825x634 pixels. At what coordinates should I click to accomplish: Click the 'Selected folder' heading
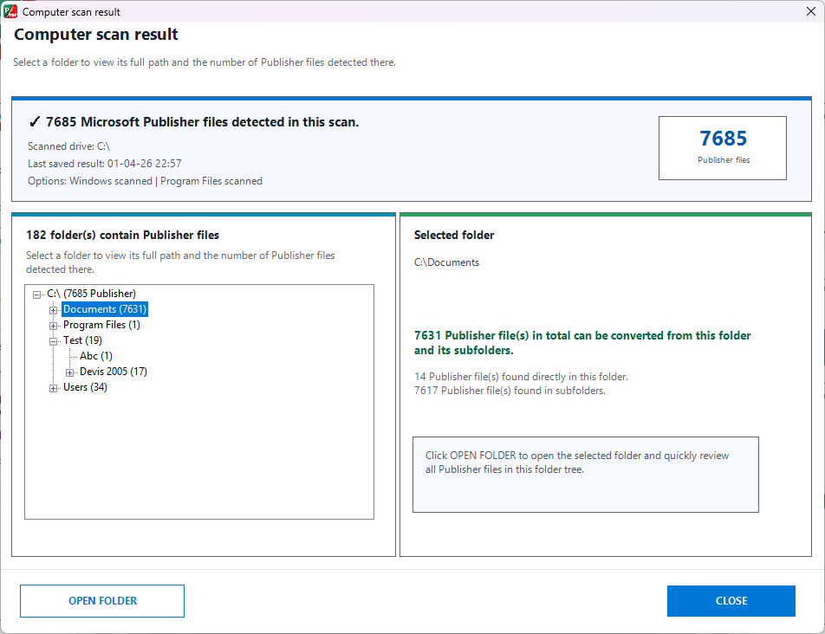point(454,235)
